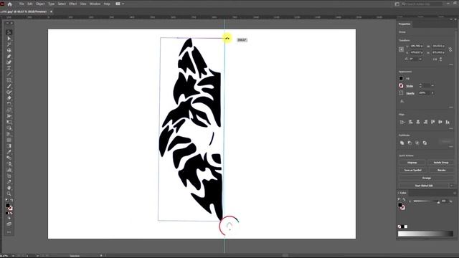Open the Edit Toolbar three-dots button
The image size is (459, 258).
point(9,232)
